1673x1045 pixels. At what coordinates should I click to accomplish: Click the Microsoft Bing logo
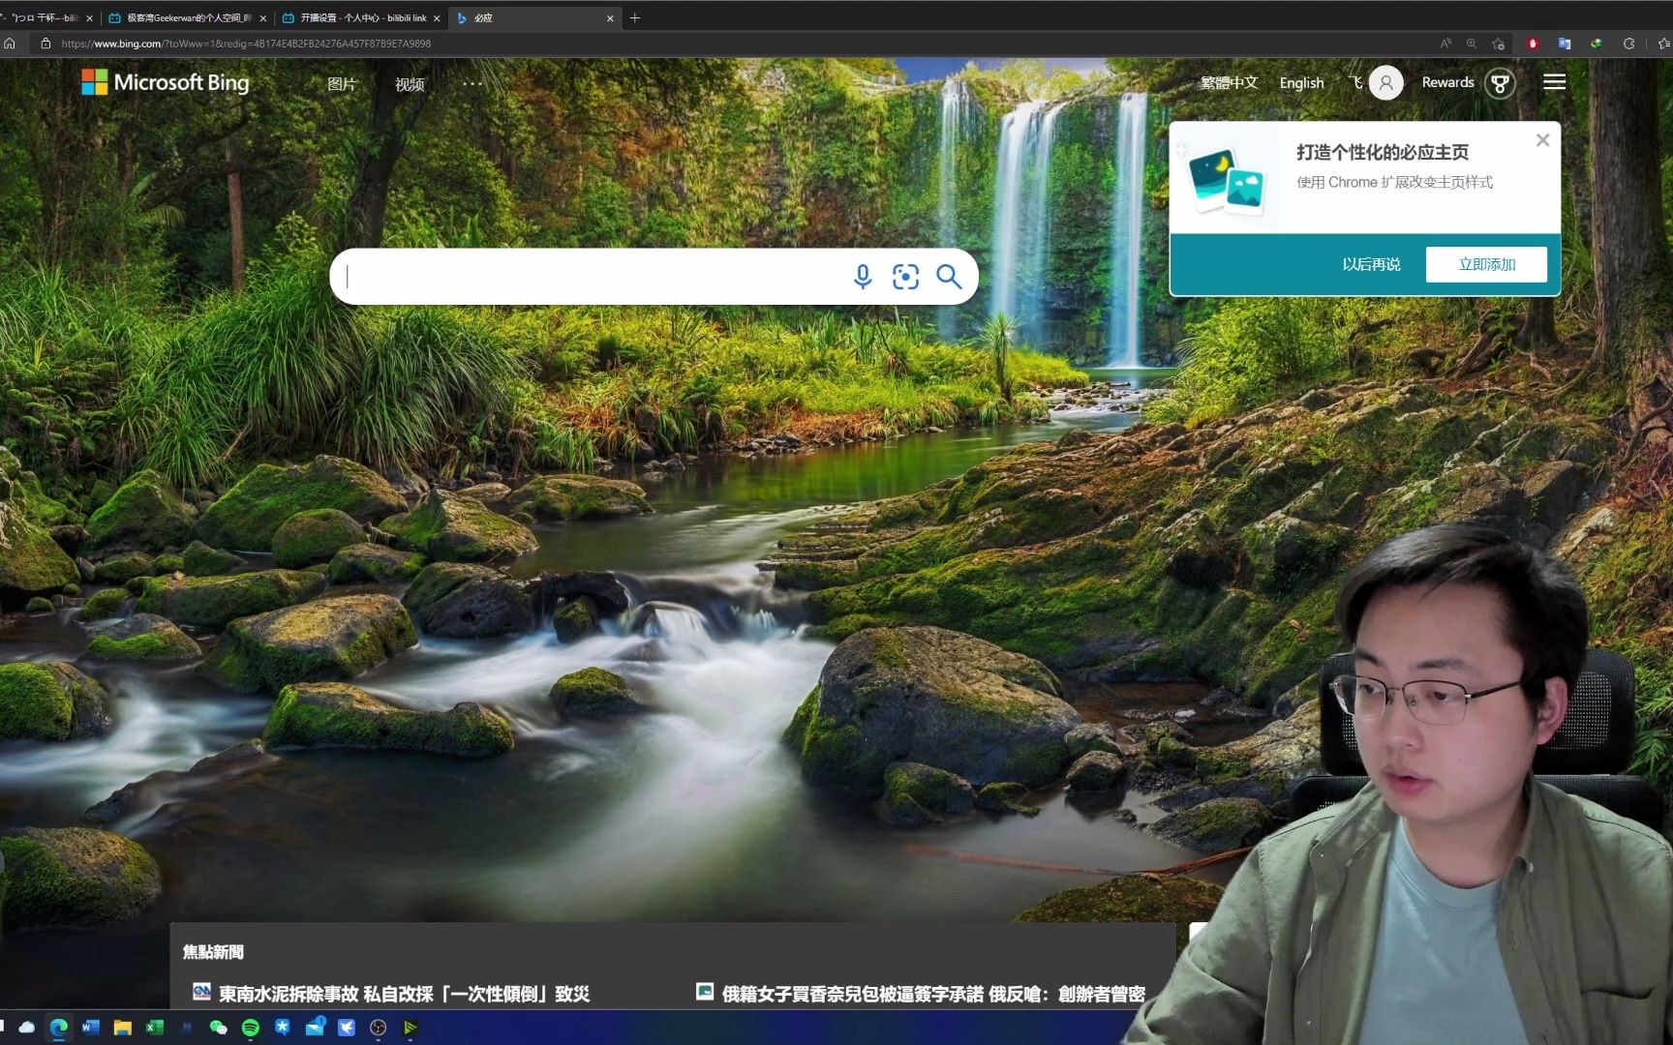pyautogui.click(x=166, y=83)
